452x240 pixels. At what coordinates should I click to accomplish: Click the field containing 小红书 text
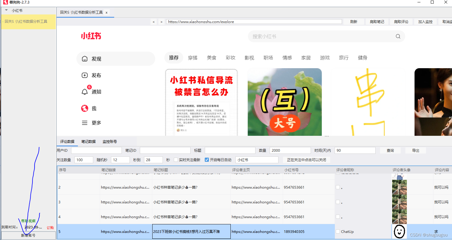[x=257, y=160]
